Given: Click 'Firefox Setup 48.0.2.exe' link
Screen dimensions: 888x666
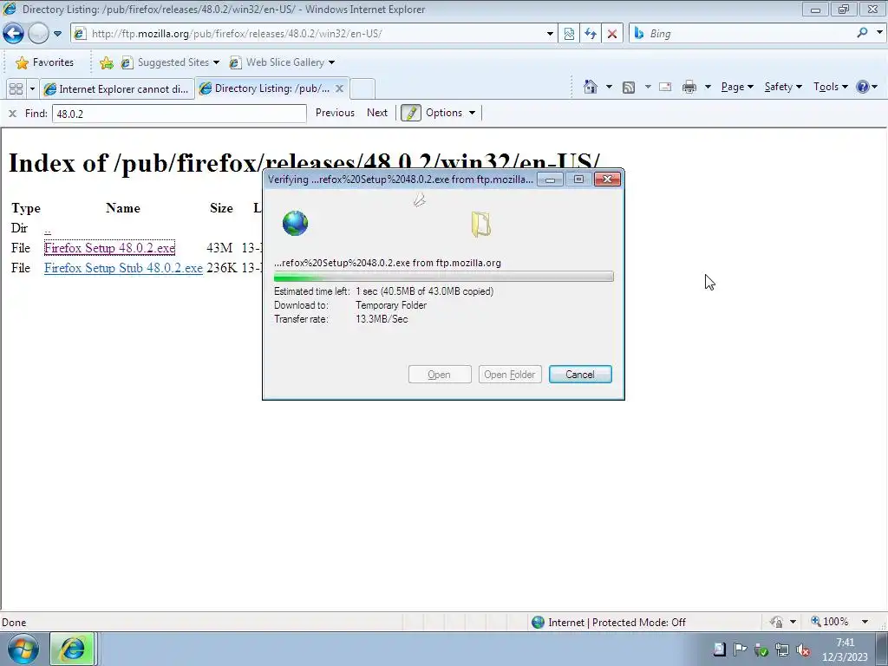Looking at the screenshot, I should point(109,248).
